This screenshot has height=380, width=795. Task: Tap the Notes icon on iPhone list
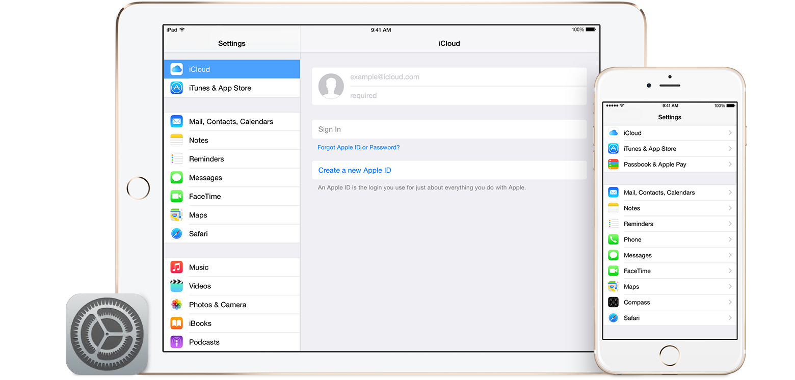click(x=614, y=208)
